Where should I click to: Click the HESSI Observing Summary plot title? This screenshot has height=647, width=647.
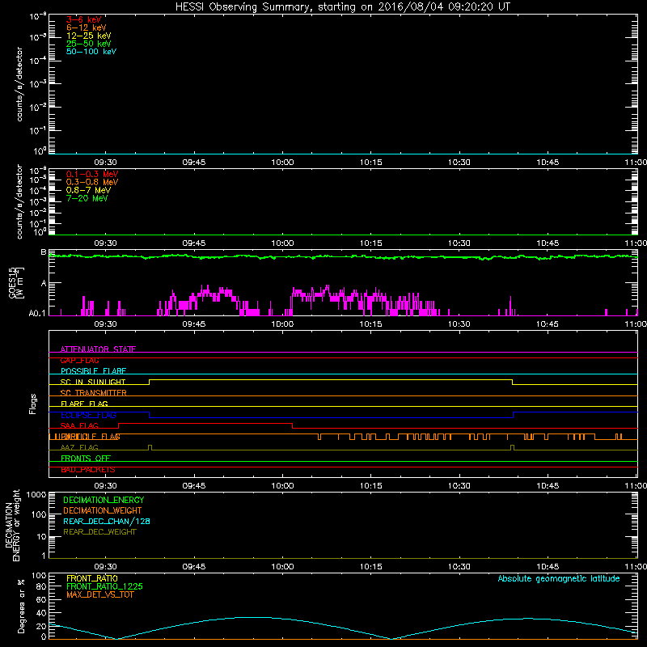(342, 7)
